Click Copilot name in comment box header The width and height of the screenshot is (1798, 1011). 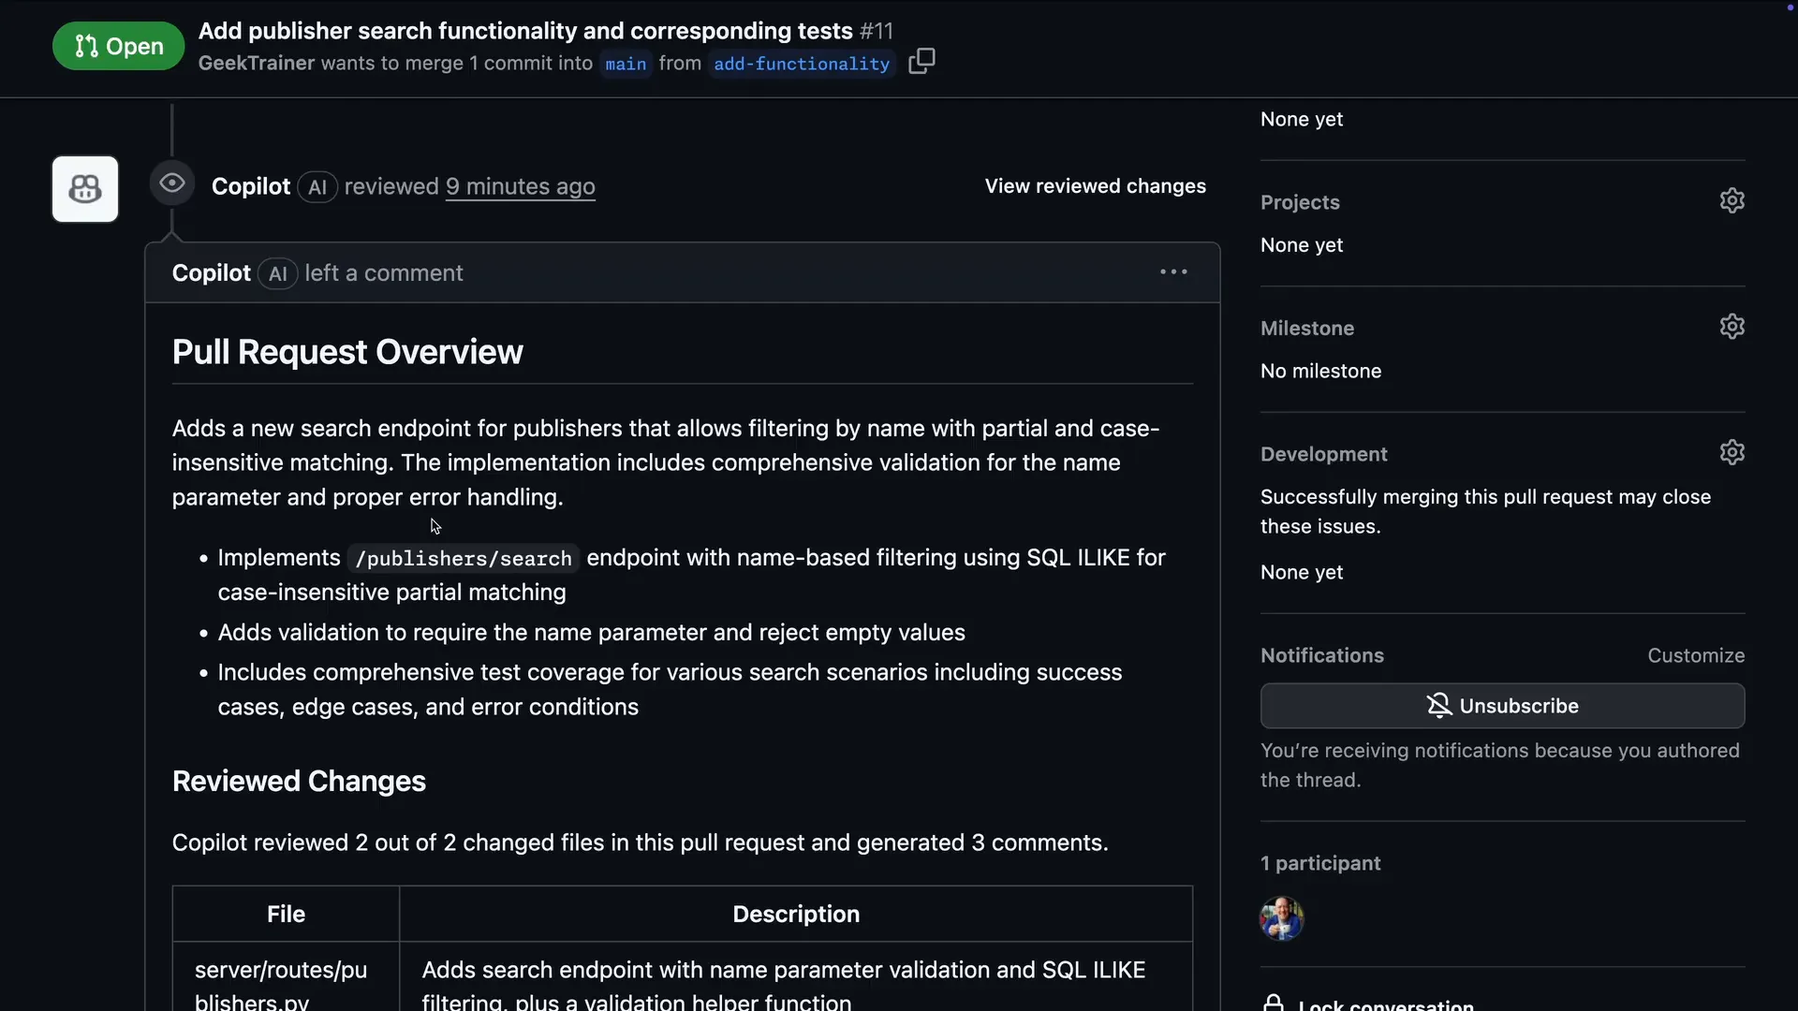[212, 273]
